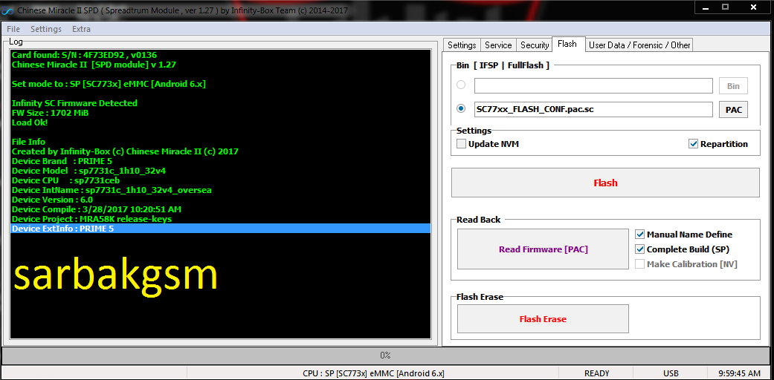Open the Extra menu
The width and height of the screenshot is (774, 380).
coord(82,29)
